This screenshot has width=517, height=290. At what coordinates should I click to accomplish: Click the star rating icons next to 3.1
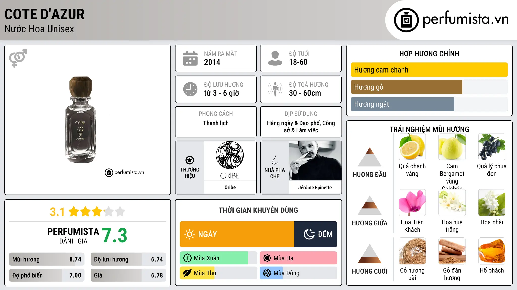pyautogui.click(x=97, y=212)
